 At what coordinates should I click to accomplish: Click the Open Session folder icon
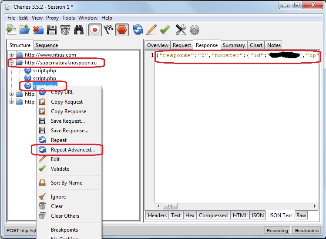click(x=24, y=30)
